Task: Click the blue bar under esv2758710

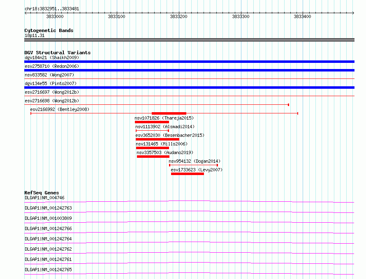Action: click(189, 70)
